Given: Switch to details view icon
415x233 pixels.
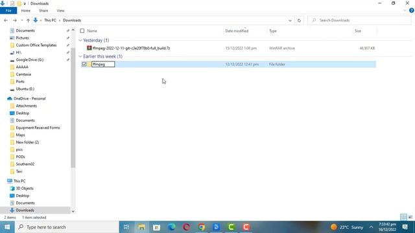Looking at the screenshot, I should (403, 217).
